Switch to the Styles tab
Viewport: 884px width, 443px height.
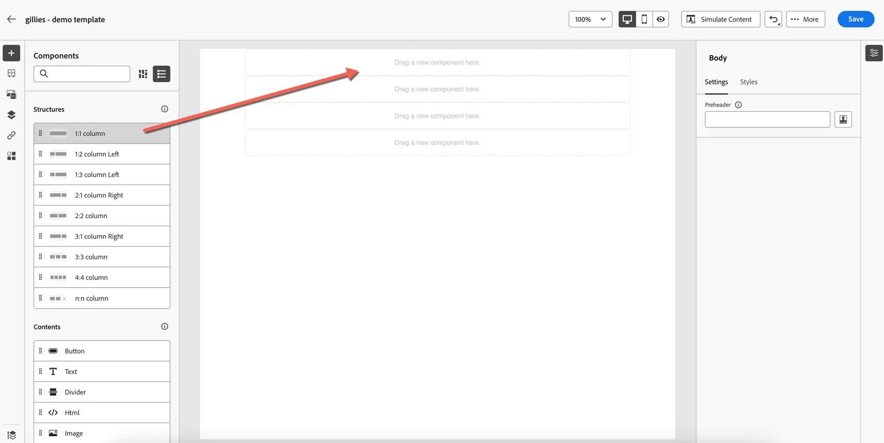[749, 82]
